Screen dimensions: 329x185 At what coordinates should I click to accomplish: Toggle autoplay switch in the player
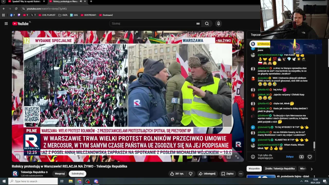(205, 157)
